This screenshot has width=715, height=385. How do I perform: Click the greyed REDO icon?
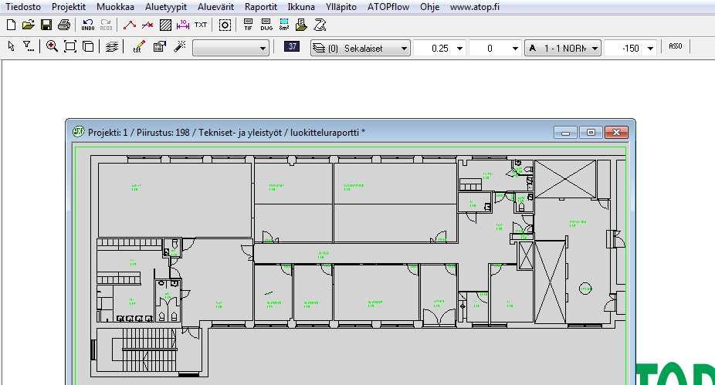coord(106,25)
